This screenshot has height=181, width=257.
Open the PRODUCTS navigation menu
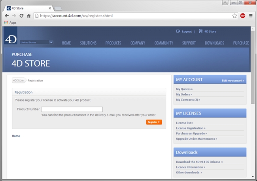113,43
